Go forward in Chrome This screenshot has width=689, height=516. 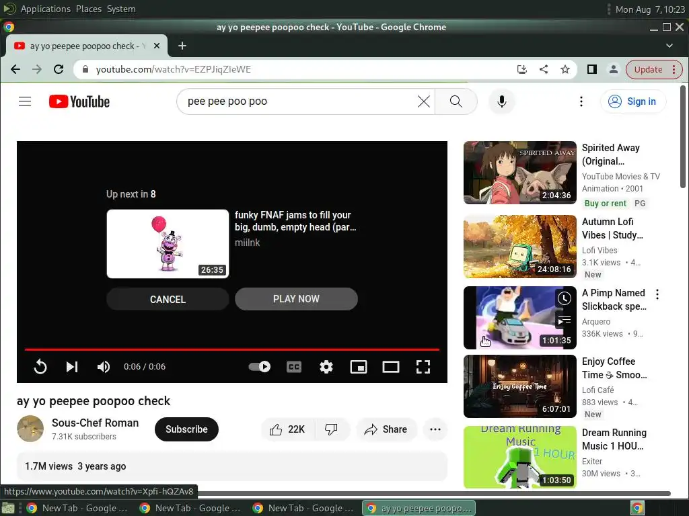(x=37, y=69)
